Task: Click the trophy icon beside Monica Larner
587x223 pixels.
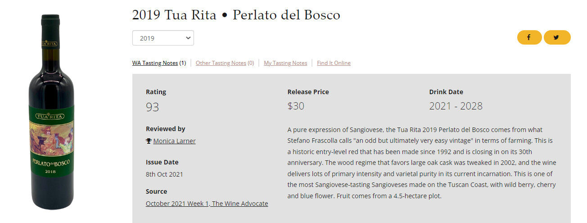Action: tap(149, 141)
